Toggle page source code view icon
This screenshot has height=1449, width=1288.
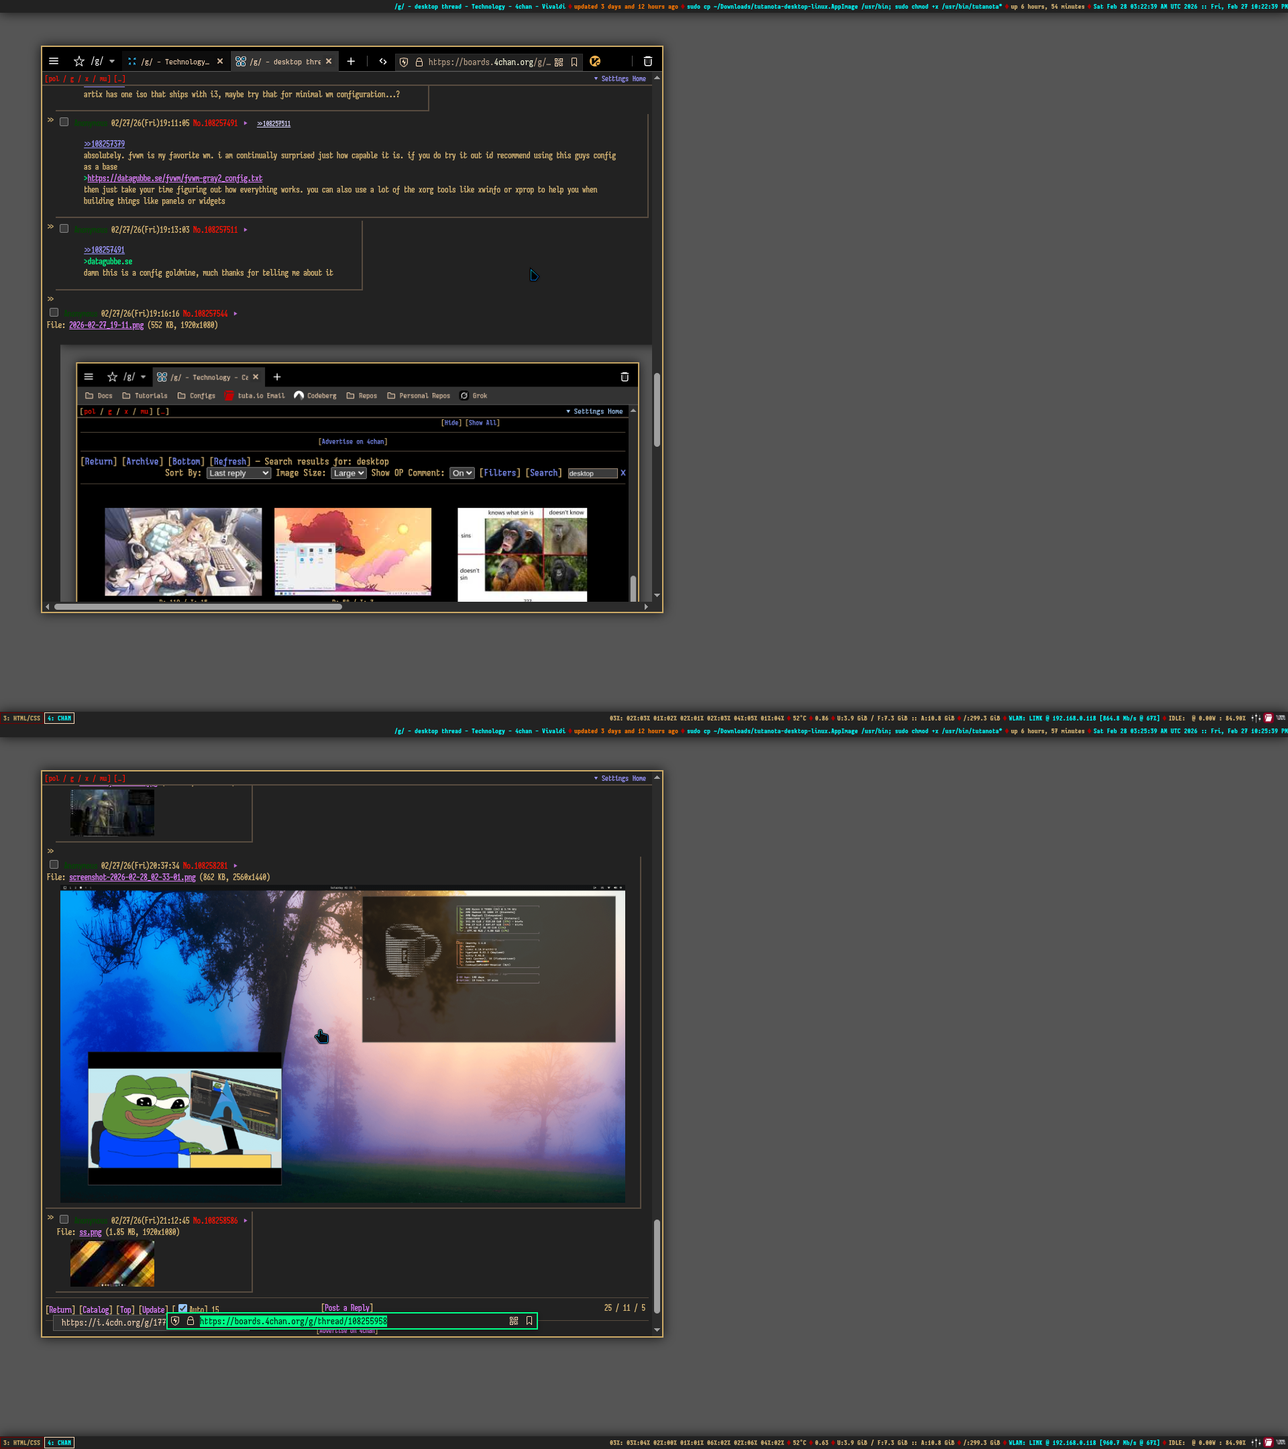click(x=383, y=62)
